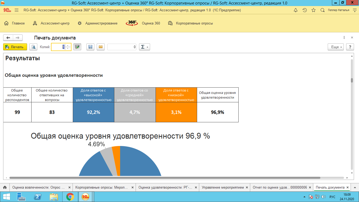Send the document by email icon

[101, 47]
